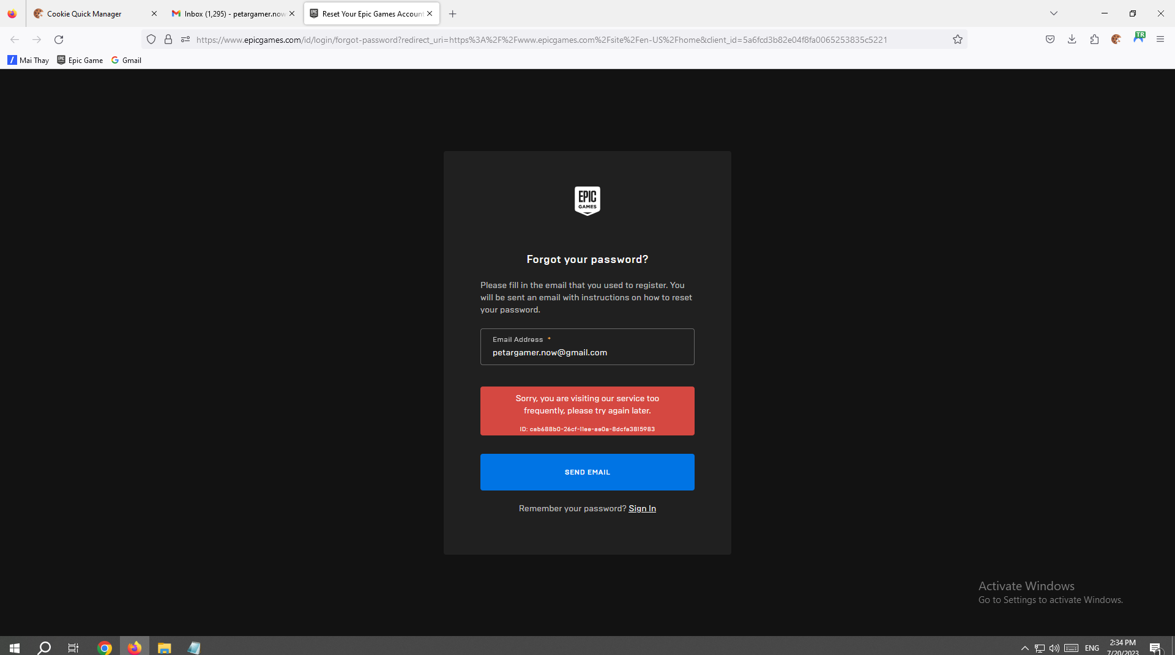Launch Google Chrome from taskbar
Screen dimensions: 1175x655
(105, 647)
